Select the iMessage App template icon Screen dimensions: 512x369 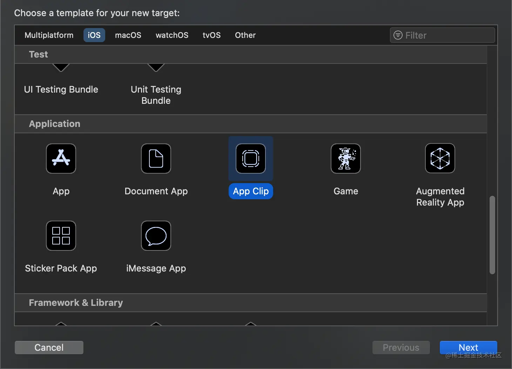tap(156, 236)
